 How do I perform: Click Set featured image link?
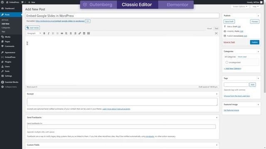(231, 110)
